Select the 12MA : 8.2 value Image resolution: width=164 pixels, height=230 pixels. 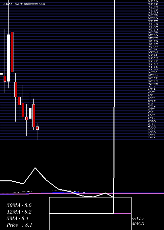pyautogui.click(x=19, y=212)
